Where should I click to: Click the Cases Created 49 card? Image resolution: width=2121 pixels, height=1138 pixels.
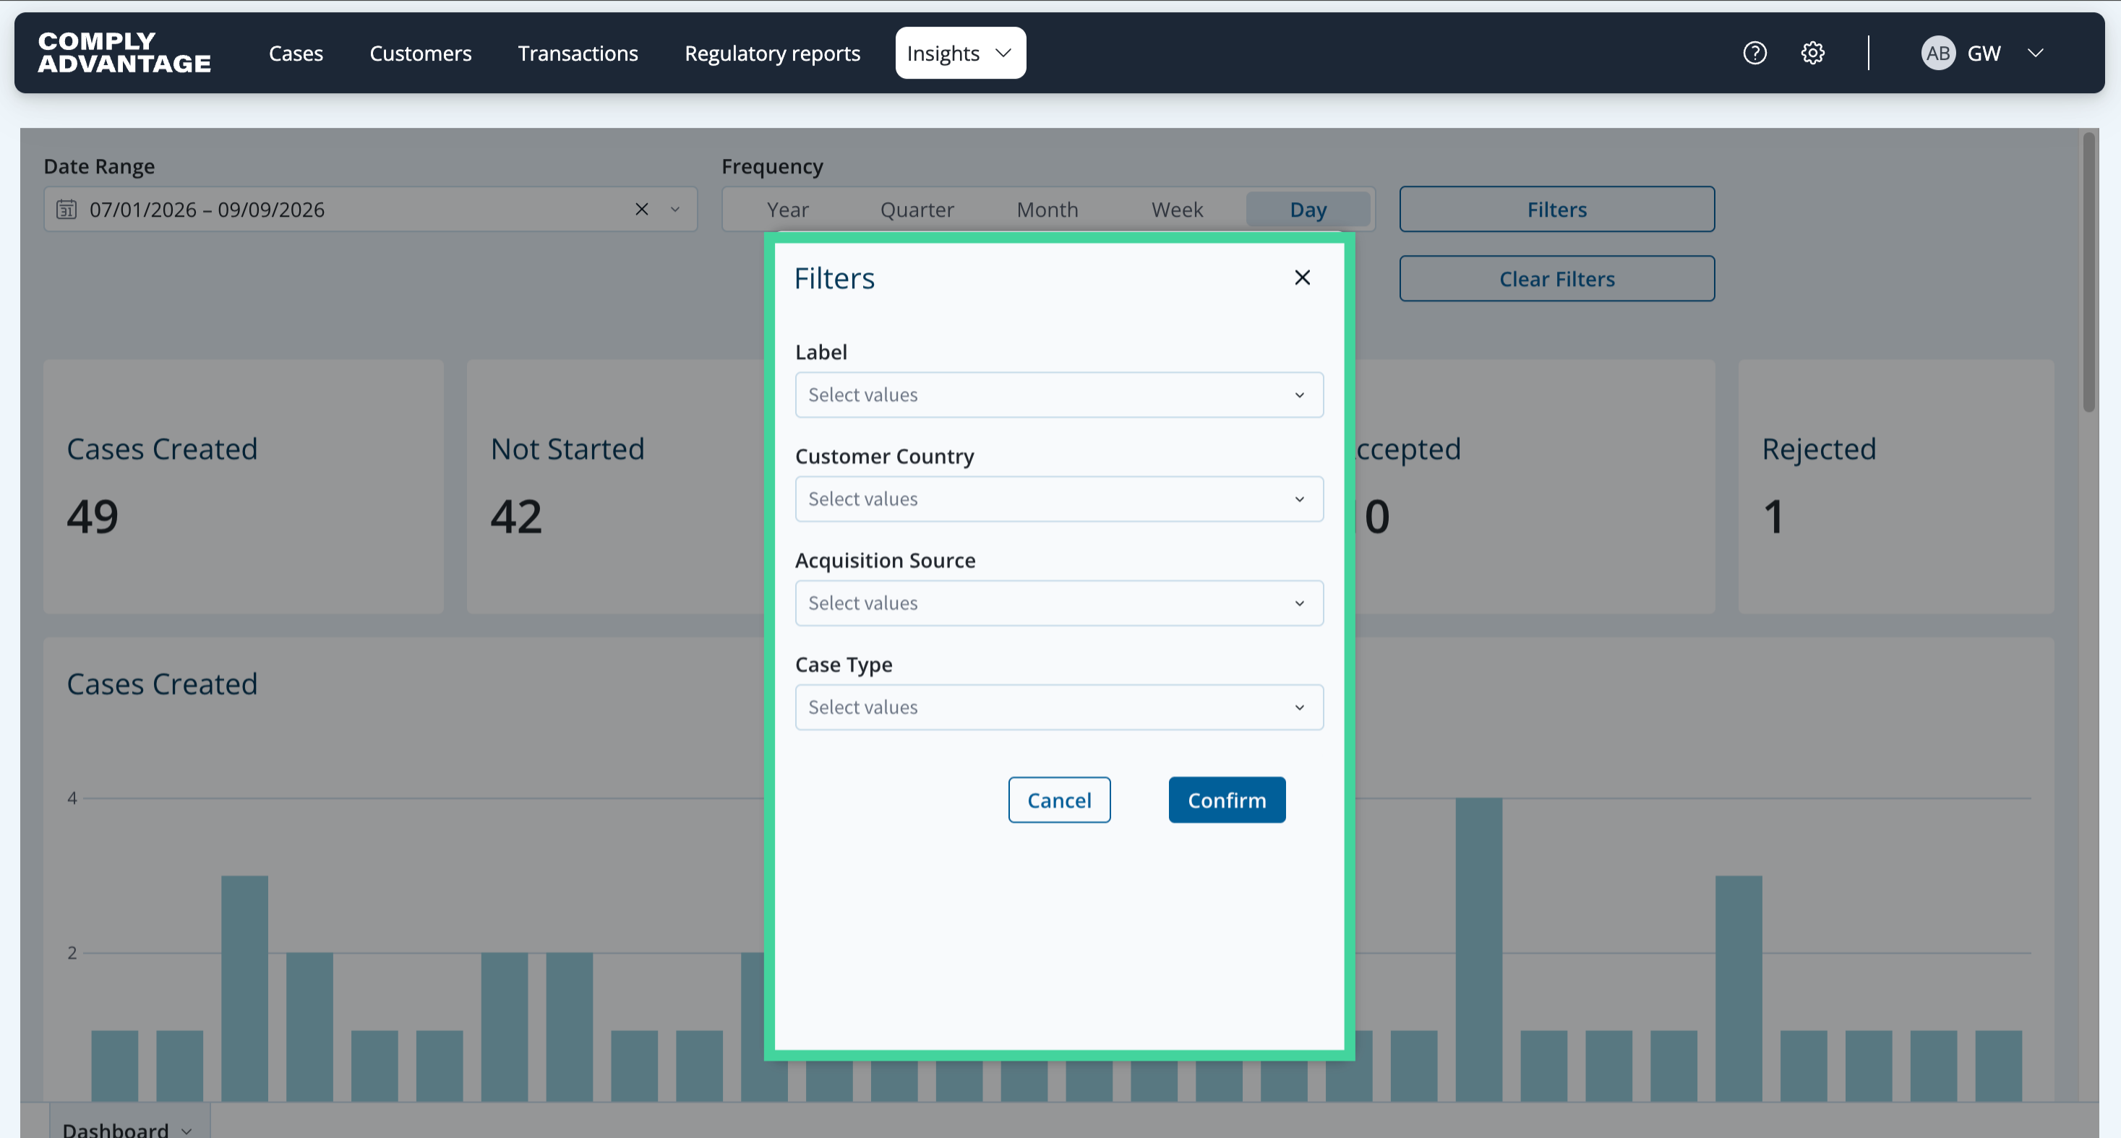click(243, 486)
